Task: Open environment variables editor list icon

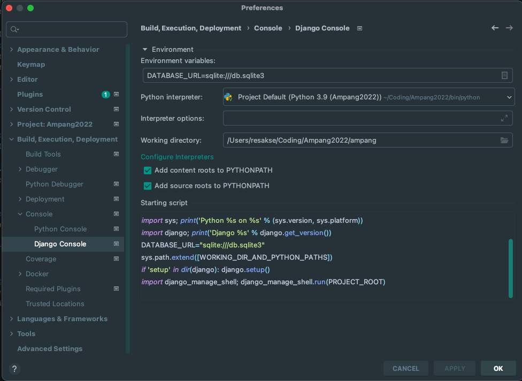Action: click(x=504, y=75)
